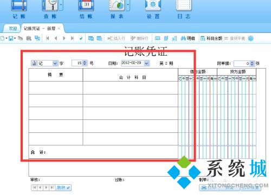Viewport: 271px width, 195px height.
Task: Click the print button with printer icon
Action: (209, 188)
